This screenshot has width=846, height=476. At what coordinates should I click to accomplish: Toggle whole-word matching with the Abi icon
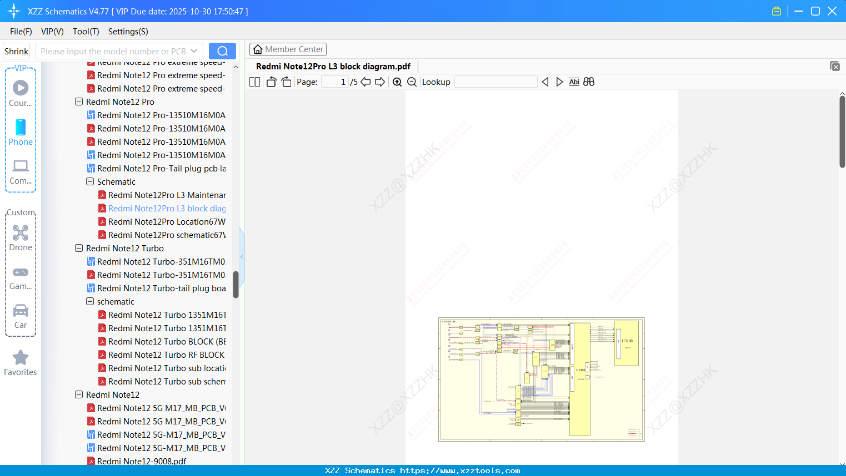(x=574, y=82)
